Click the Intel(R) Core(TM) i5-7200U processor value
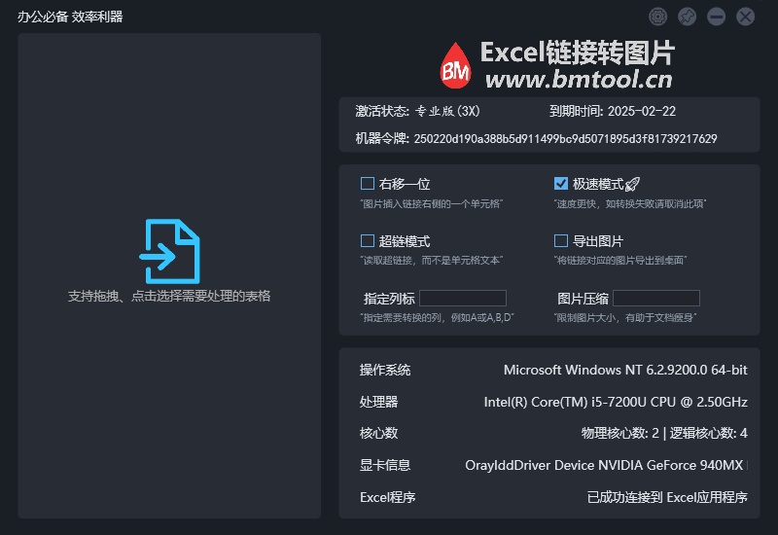 click(616, 402)
